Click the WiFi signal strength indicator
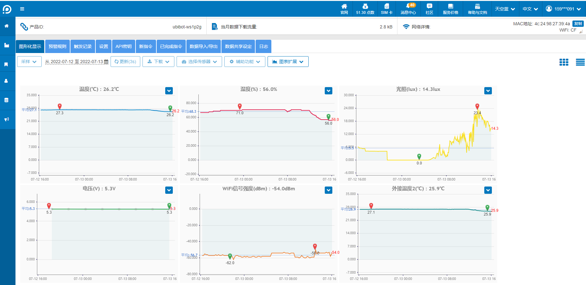The height and width of the screenshot is (285, 586). [581, 31]
